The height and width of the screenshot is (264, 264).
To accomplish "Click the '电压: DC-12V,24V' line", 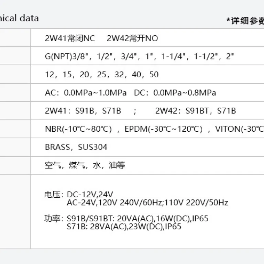I will point(79,195).
